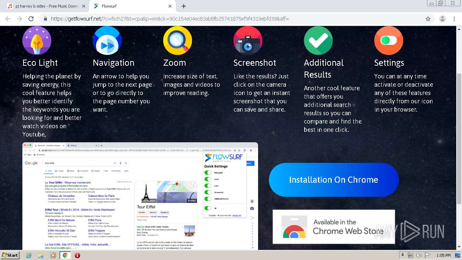The height and width of the screenshot is (260, 462).
Task: Open the media player taskbar icon
Action: [x=53, y=255]
